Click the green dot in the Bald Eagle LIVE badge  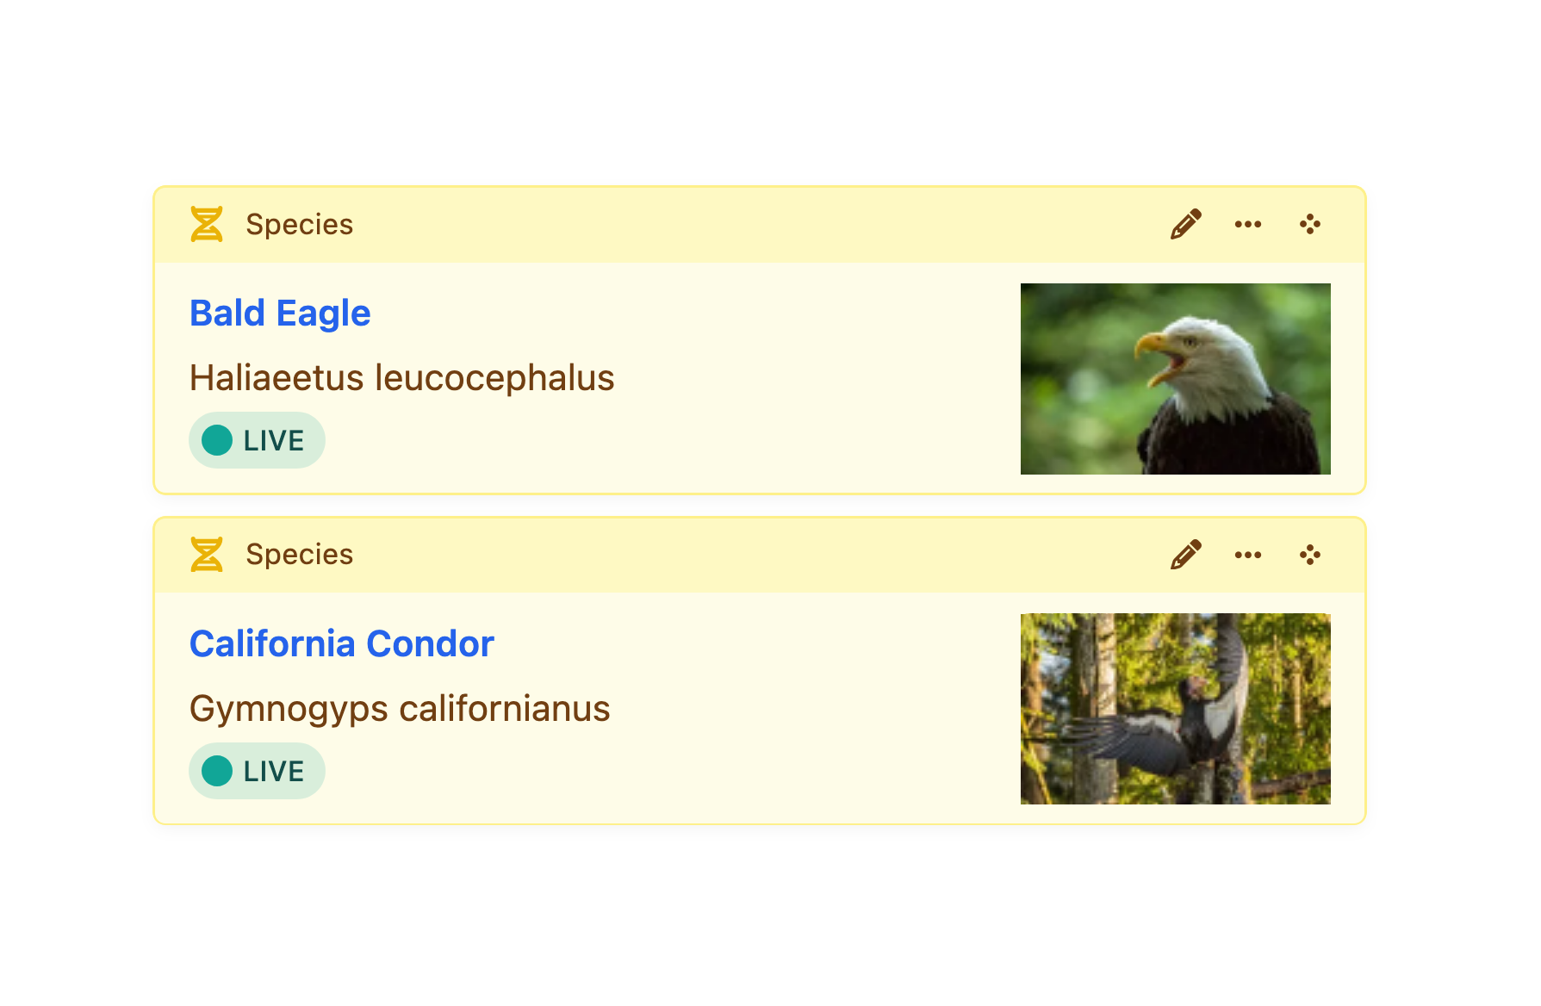pyautogui.click(x=217, y=439)
